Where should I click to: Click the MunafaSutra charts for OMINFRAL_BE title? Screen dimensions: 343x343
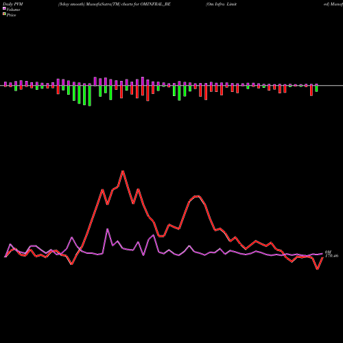[115, 4]
